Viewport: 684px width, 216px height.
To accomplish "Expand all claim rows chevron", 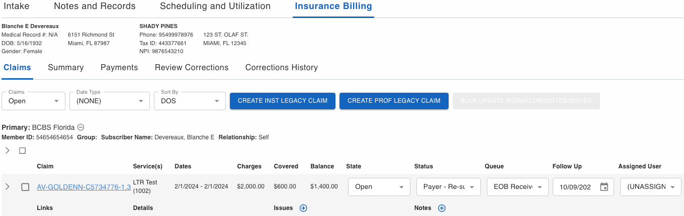I will click(7, 150).
